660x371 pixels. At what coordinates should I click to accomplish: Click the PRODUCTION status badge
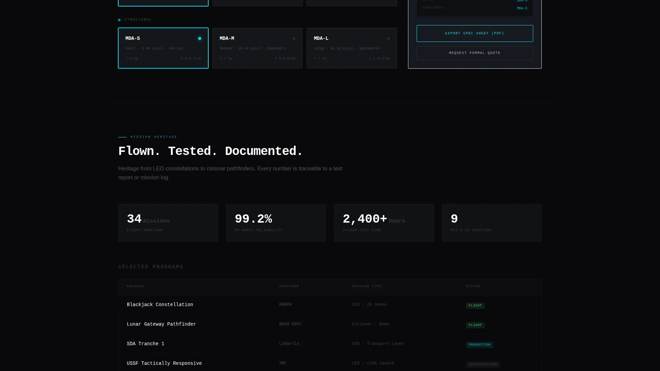click(x=480, y=345)
